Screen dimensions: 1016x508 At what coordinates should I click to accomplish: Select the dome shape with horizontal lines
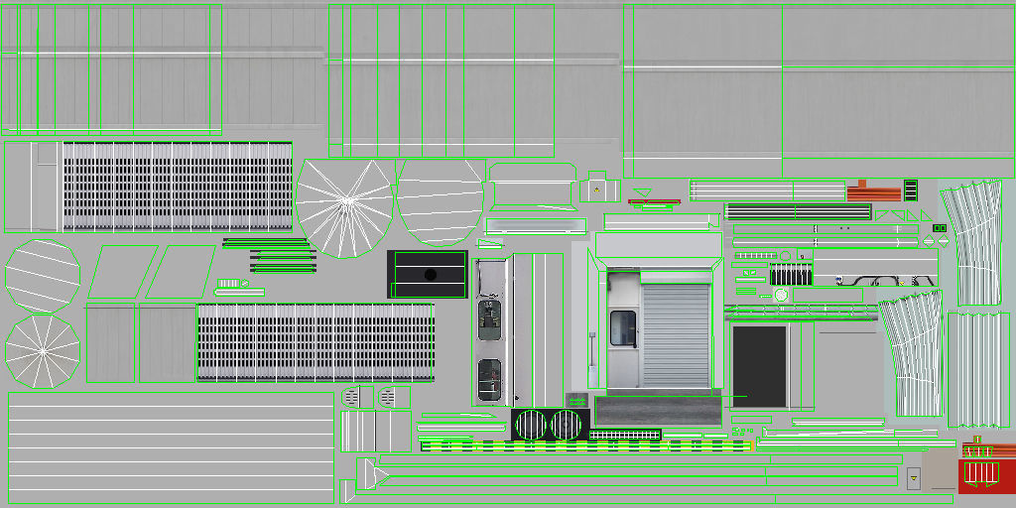(441, 202)
